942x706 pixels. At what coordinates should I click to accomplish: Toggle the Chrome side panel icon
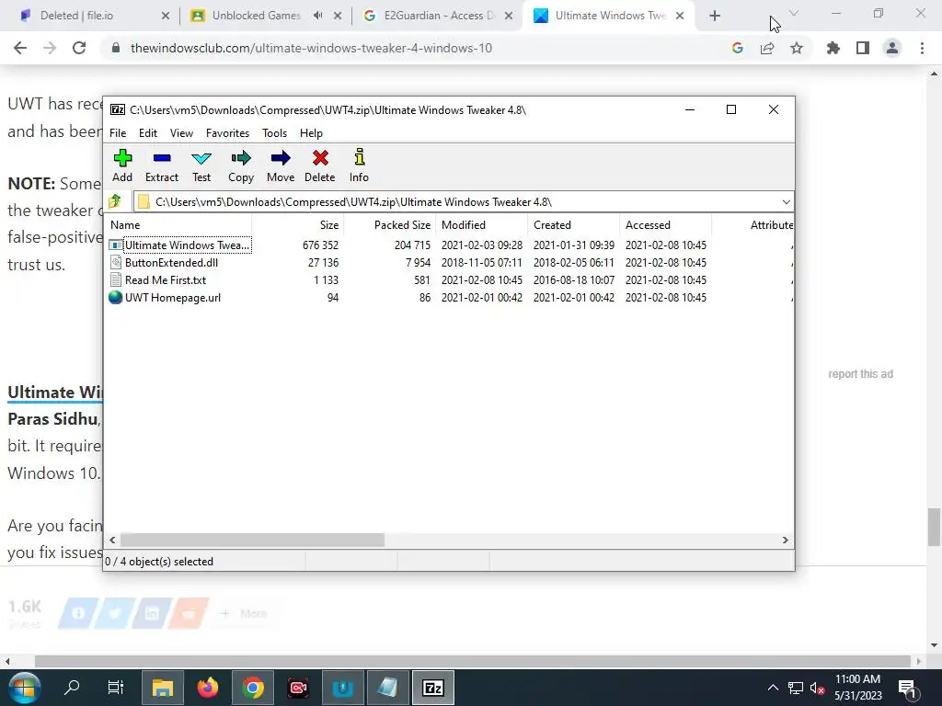point(863,48)
